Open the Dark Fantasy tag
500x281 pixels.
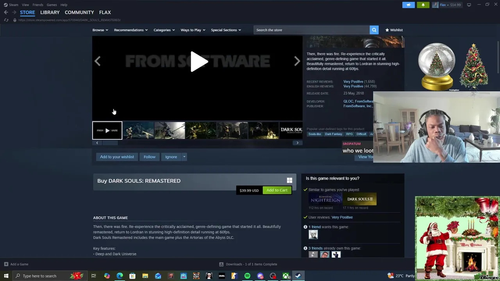point(334,134)
